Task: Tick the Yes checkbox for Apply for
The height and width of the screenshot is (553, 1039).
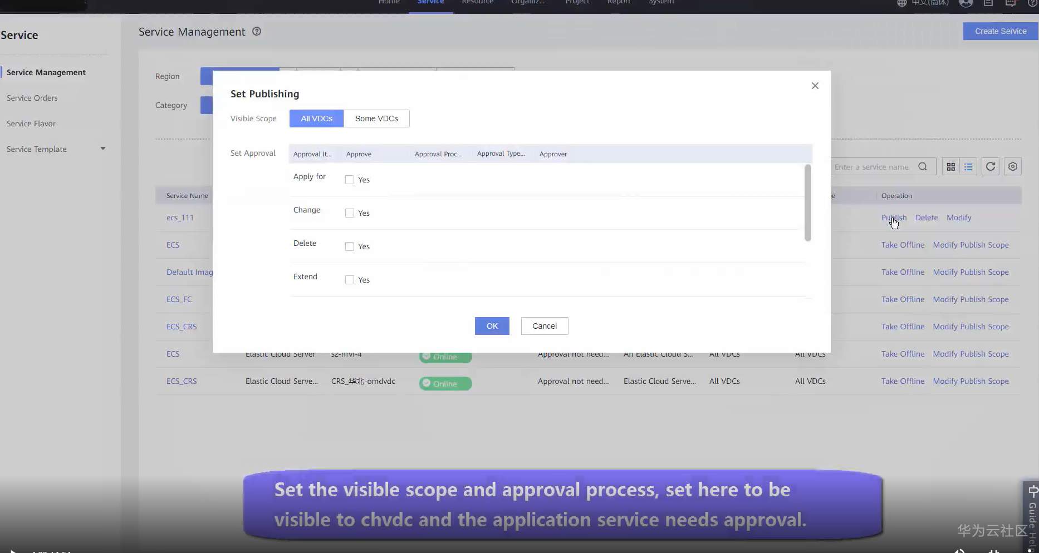Action: click(x=350, y=180)
